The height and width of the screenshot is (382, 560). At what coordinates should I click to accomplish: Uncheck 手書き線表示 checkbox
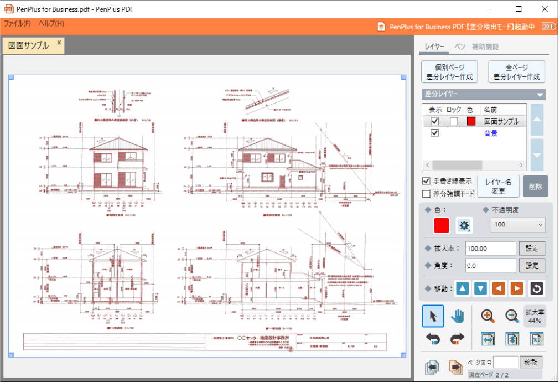426,181
